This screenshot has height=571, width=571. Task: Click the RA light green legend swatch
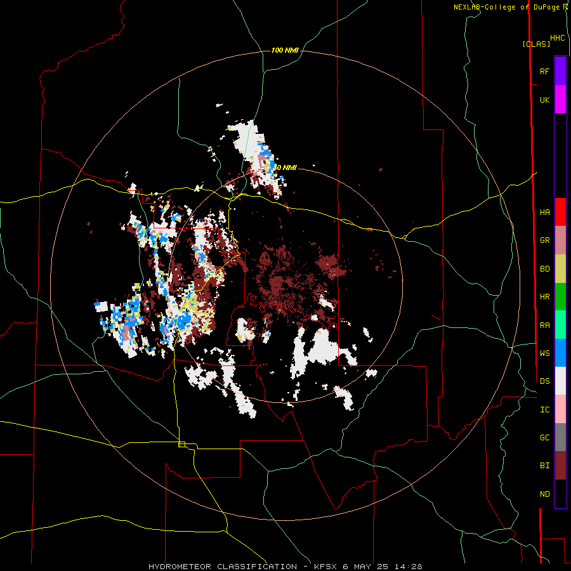[x=560, y=325]
